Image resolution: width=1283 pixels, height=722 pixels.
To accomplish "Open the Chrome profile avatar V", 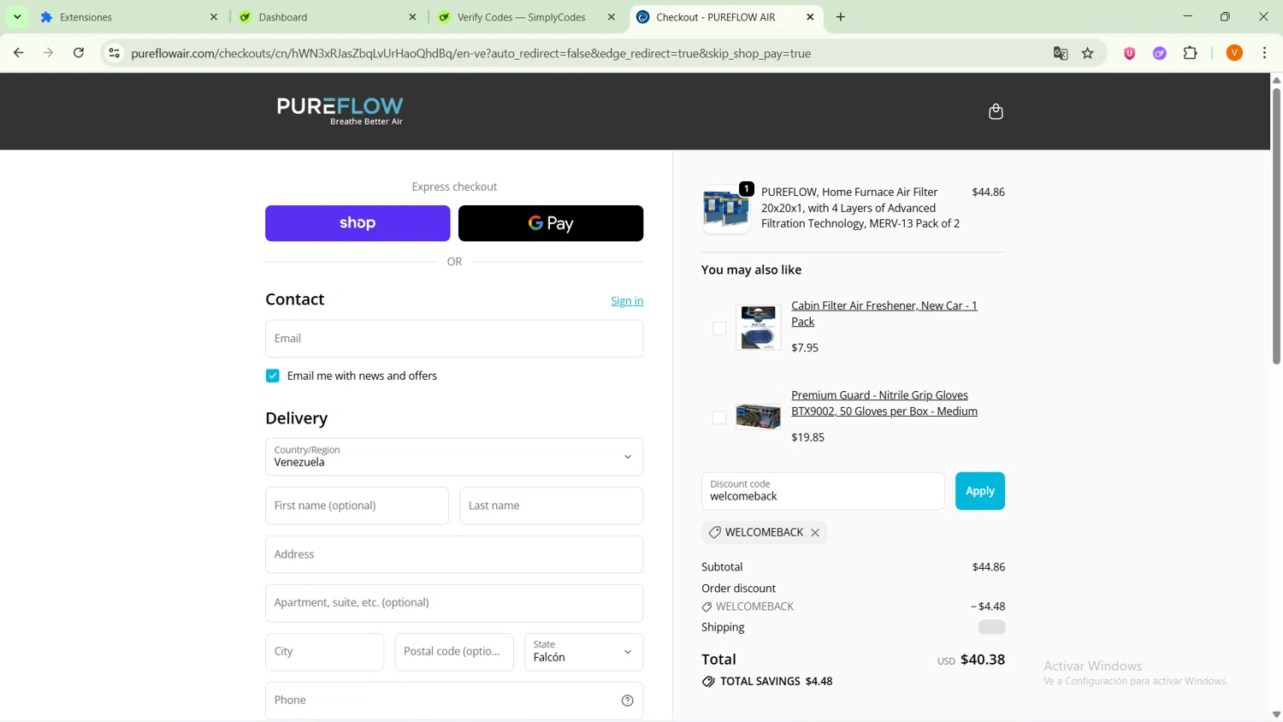I will pyautogui.click(x=1234, y=53).
